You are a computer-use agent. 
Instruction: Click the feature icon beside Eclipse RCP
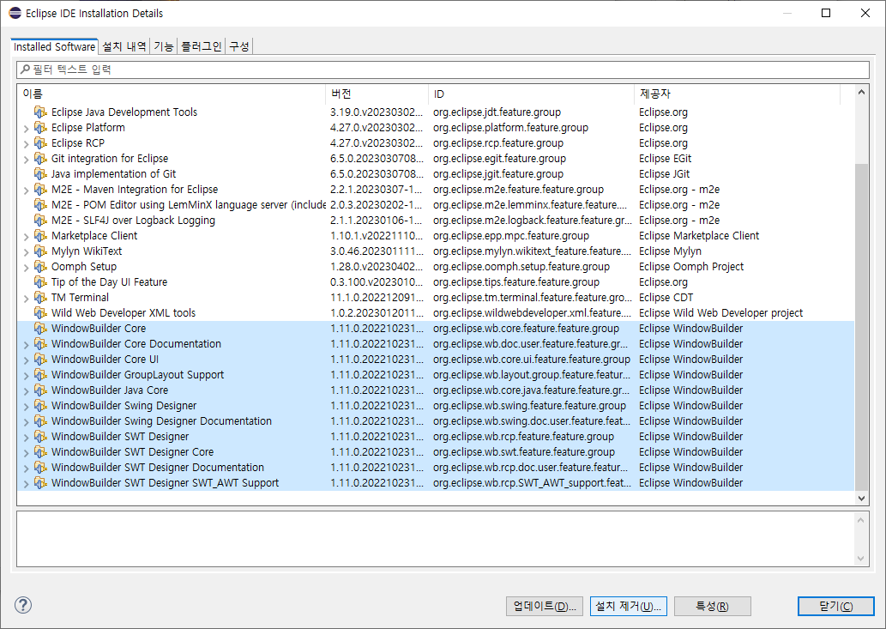point(40,143)
